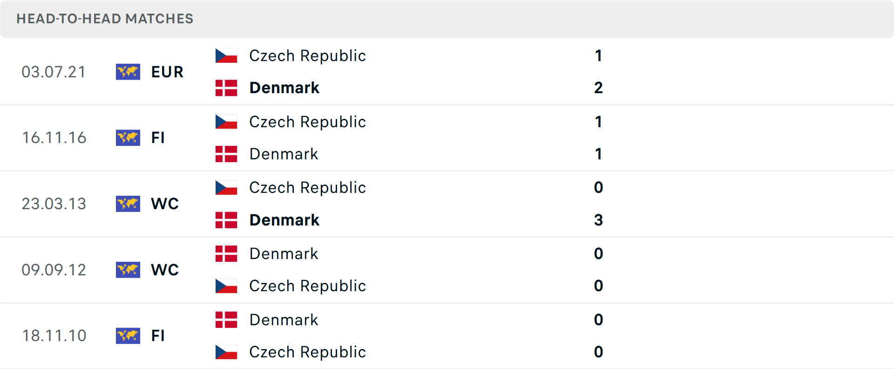Image resolution: width=894 pixels, height=369 pixels.
Task: Select the 16.11.16 match date
Action: click(54, 138)
